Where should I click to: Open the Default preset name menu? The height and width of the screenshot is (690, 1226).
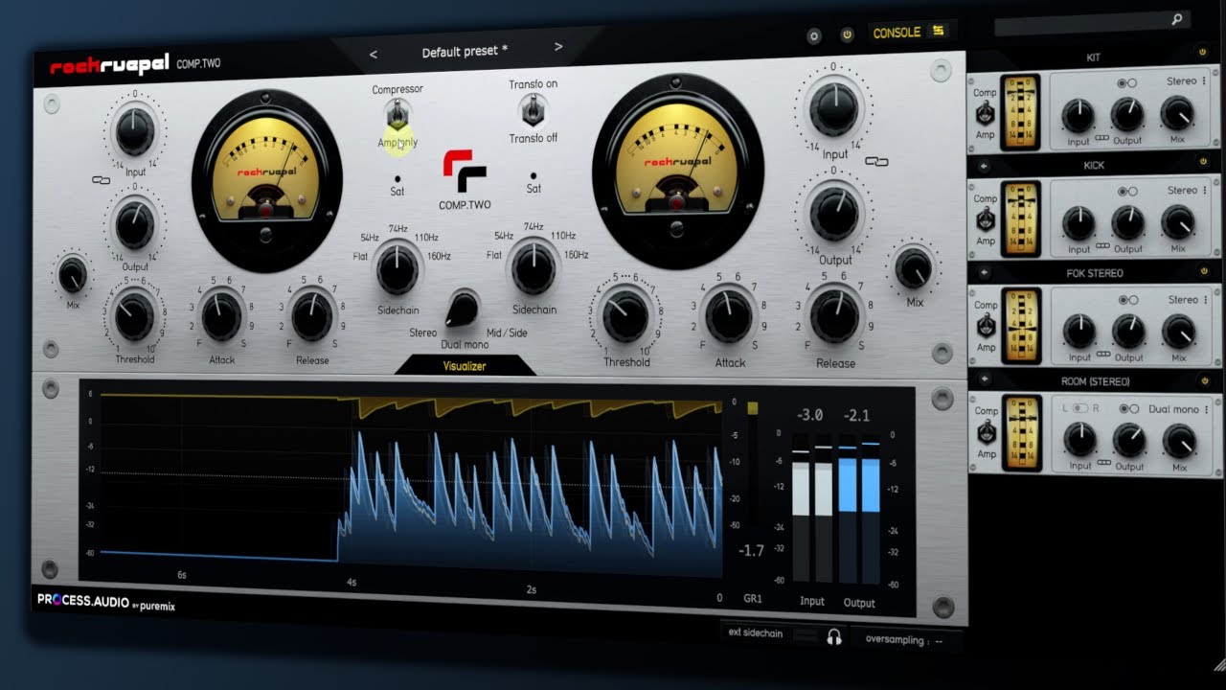[x=465, y=51]
